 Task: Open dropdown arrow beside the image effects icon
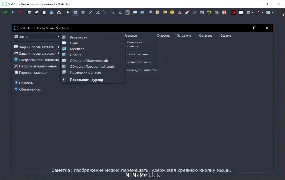tap(253, 12)
